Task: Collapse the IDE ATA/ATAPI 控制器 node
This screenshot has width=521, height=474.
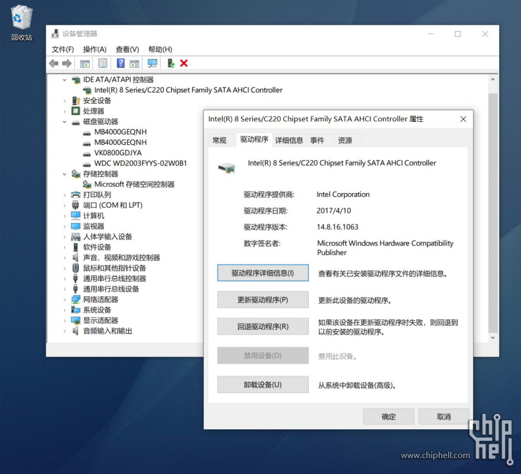Action: pyautogui.click(x=64, y=80)
